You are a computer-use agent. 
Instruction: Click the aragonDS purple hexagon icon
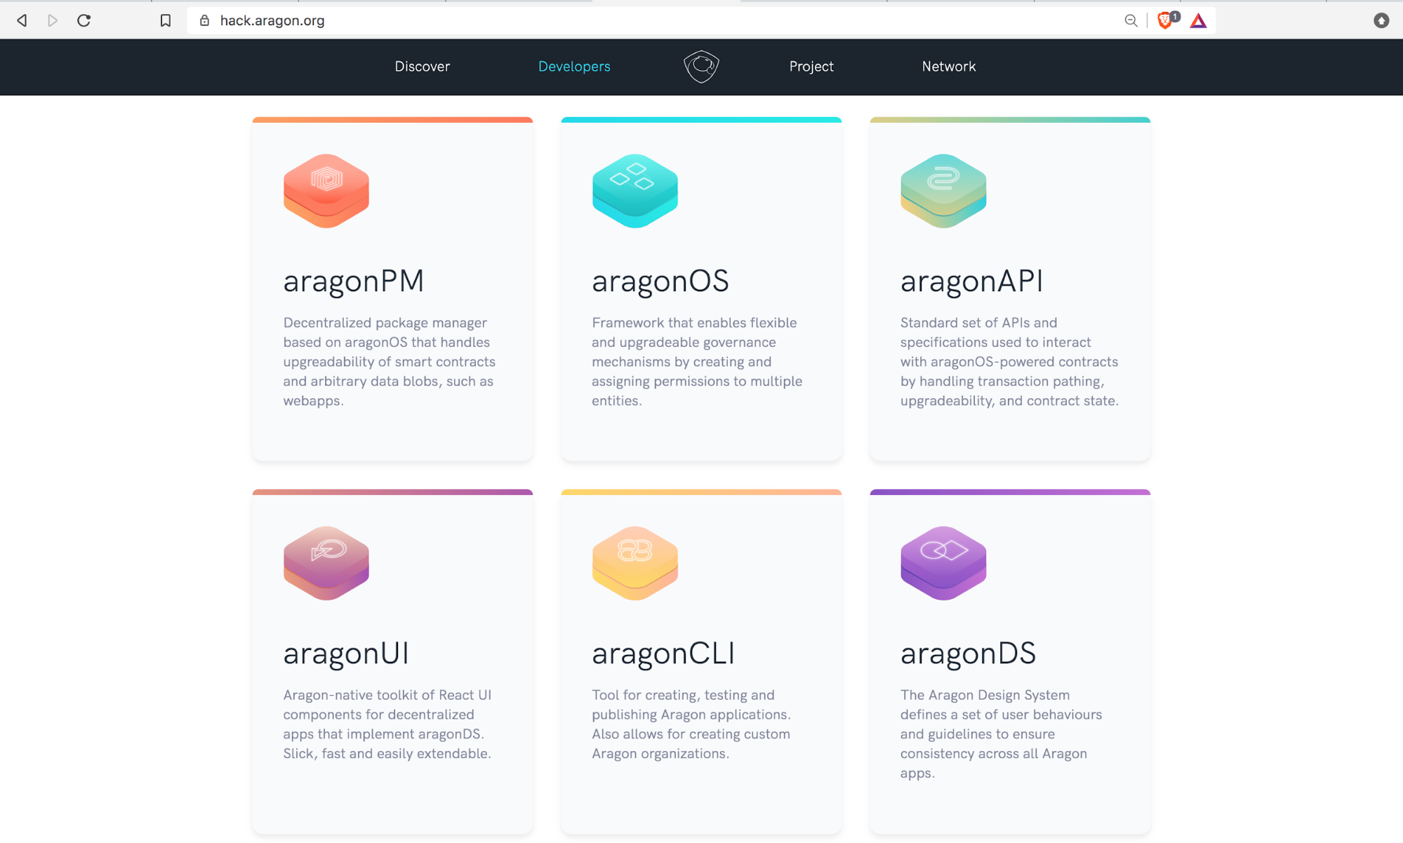tap(943, 563)
